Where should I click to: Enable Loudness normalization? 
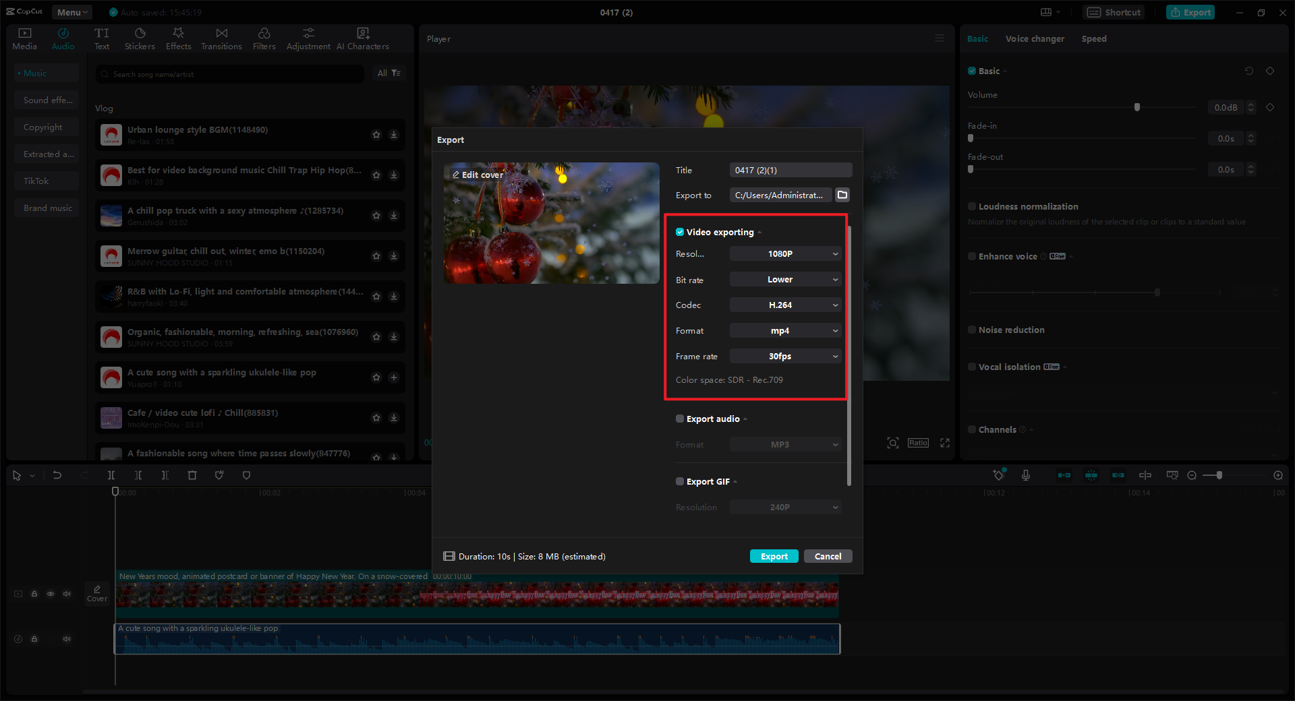coord(972,206)
